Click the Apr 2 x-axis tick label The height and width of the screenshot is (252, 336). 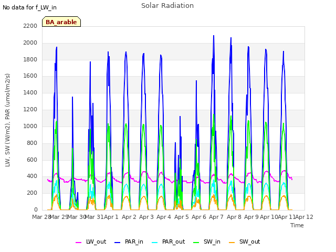[129, 217]
